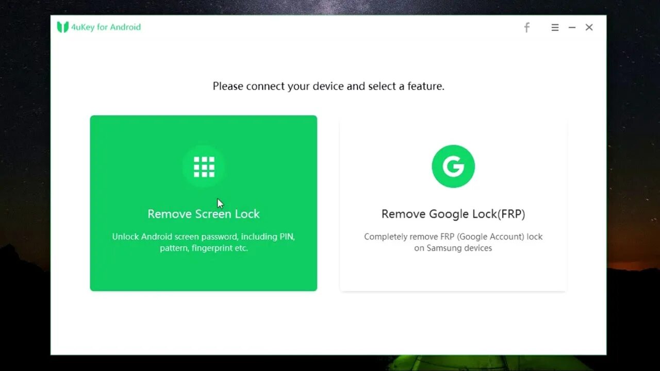This screenshot has height=371, width=660.
Task: Click the 4uKey logo icon in title bar
Action: click(62, 27)
